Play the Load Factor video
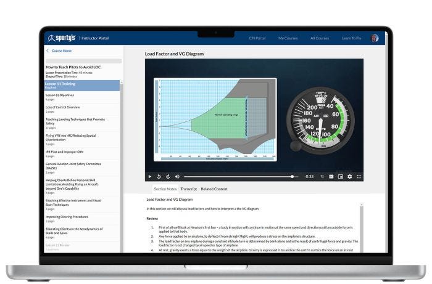This screenshot has height=284, width=432. tap(149, 176)
